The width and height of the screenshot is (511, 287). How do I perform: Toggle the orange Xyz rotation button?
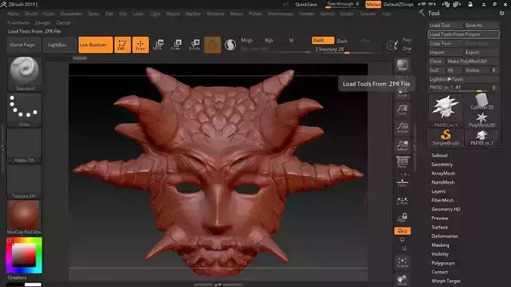click(402, 231)
